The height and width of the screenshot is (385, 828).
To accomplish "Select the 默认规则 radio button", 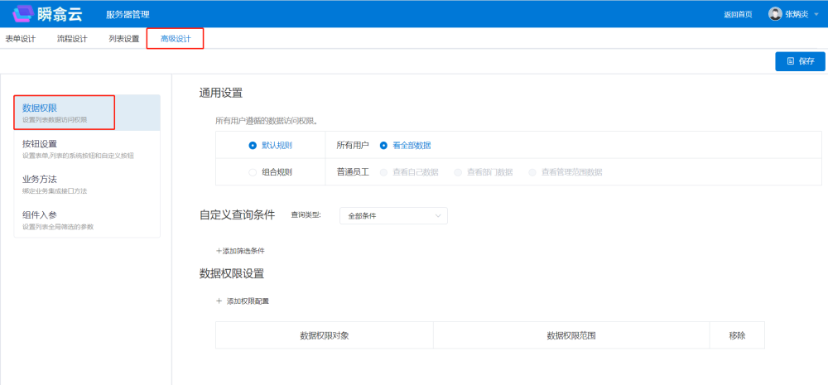I will pyautogui.click(x=253, y=145).
